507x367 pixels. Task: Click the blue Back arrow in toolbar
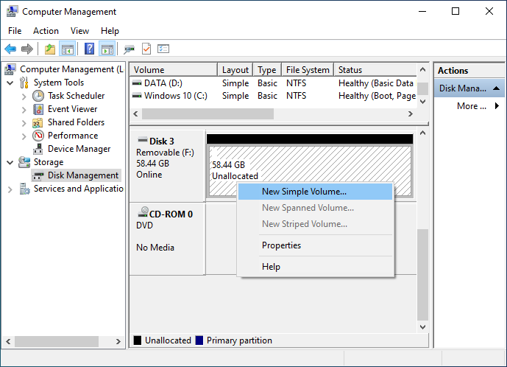pos(10,49)
